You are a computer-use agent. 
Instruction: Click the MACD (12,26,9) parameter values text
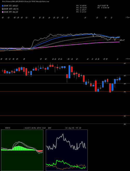point(35,128)
